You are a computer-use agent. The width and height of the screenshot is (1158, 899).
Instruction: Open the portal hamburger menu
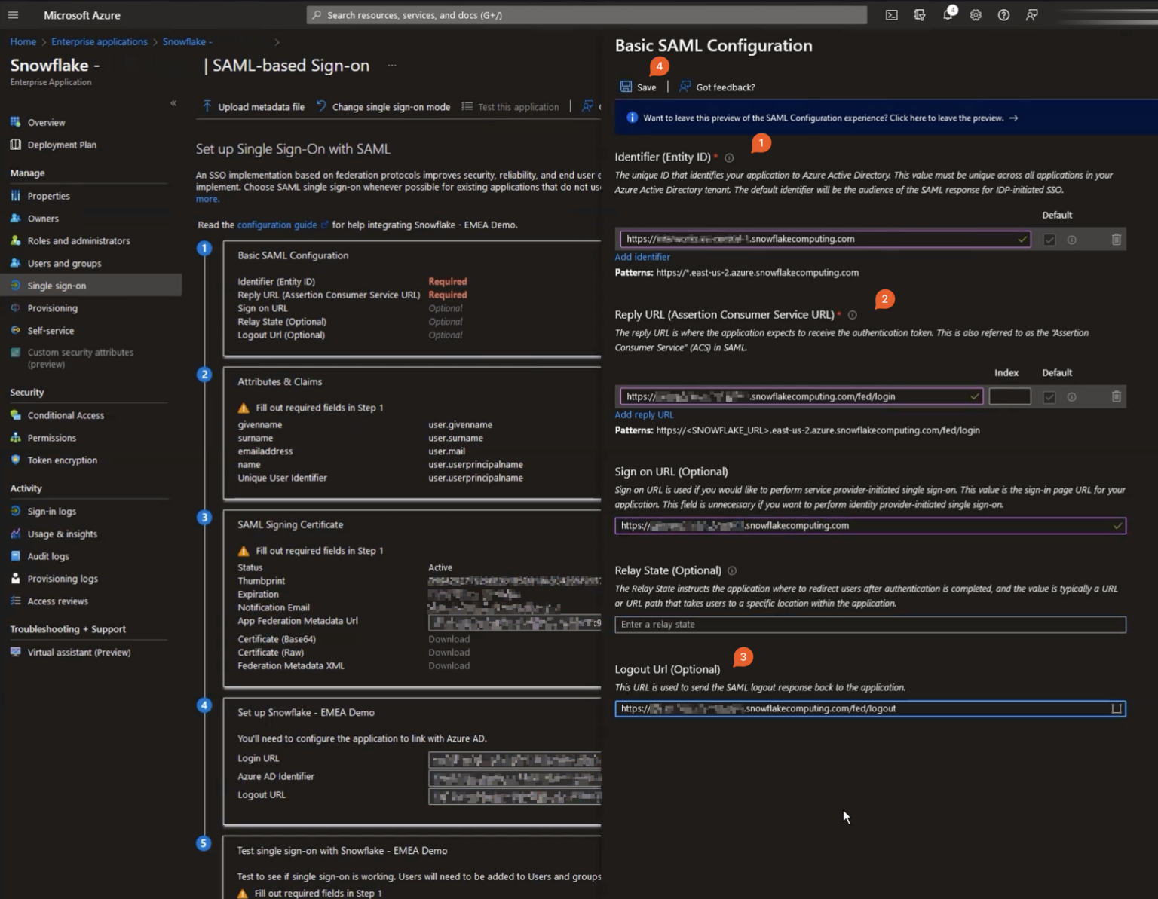pos(13,14)
